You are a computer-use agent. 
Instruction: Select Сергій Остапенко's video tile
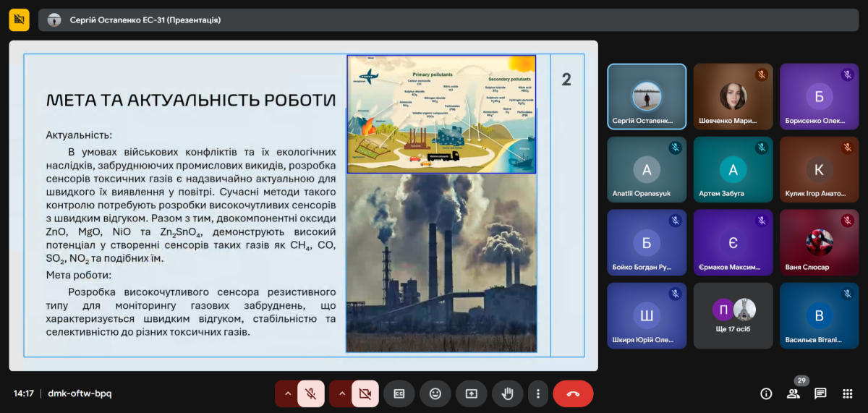pyautogui.click(x=647, y=96)
